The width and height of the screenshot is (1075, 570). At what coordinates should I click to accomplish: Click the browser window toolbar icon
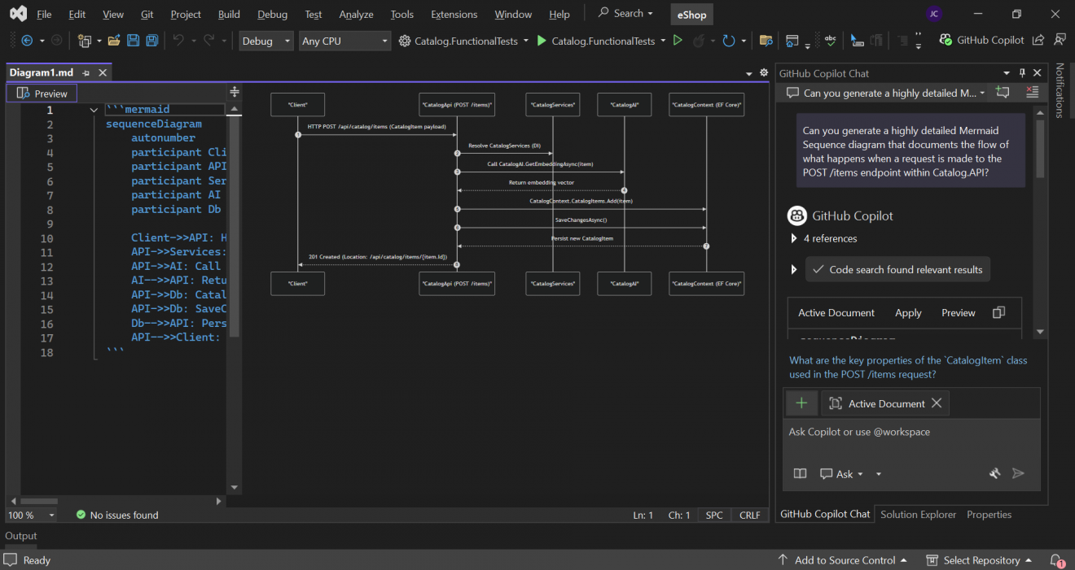click(x=792, y=41)
